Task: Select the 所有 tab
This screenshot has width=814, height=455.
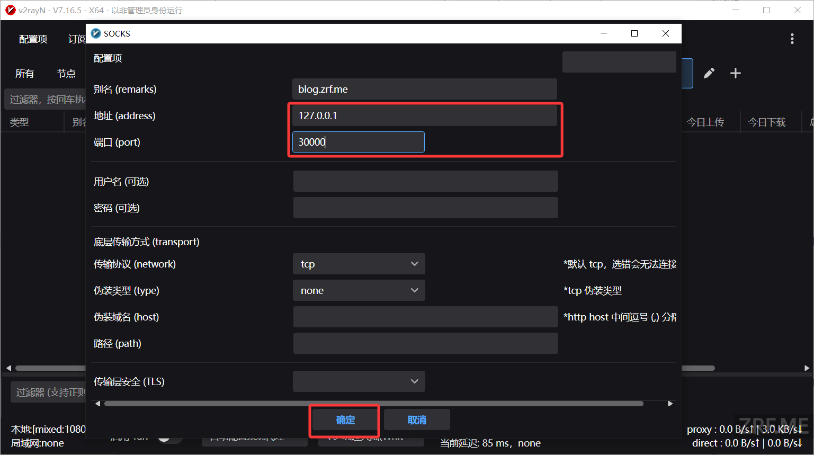Action: click(24, 74)
